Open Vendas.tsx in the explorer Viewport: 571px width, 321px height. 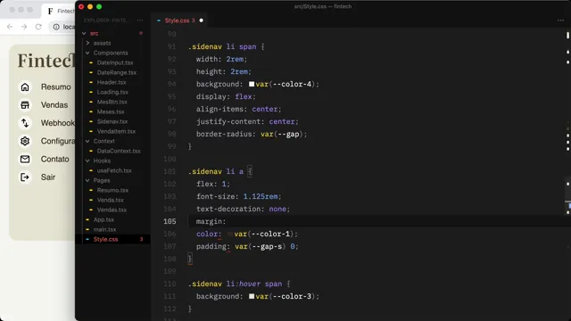112,210
